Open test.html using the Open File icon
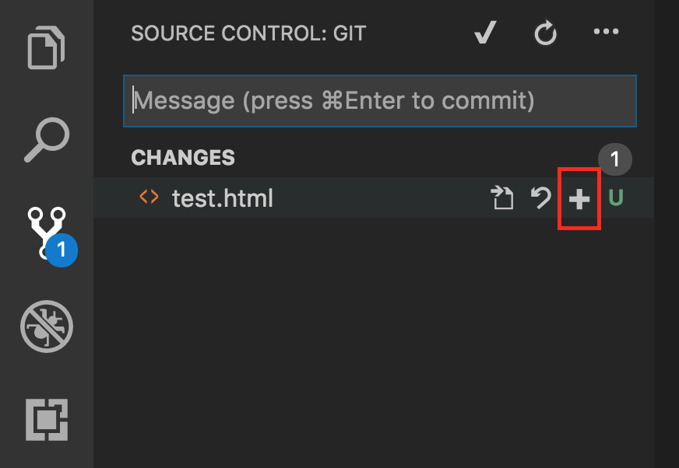This screenshot has width=679, height=468. 503,199
